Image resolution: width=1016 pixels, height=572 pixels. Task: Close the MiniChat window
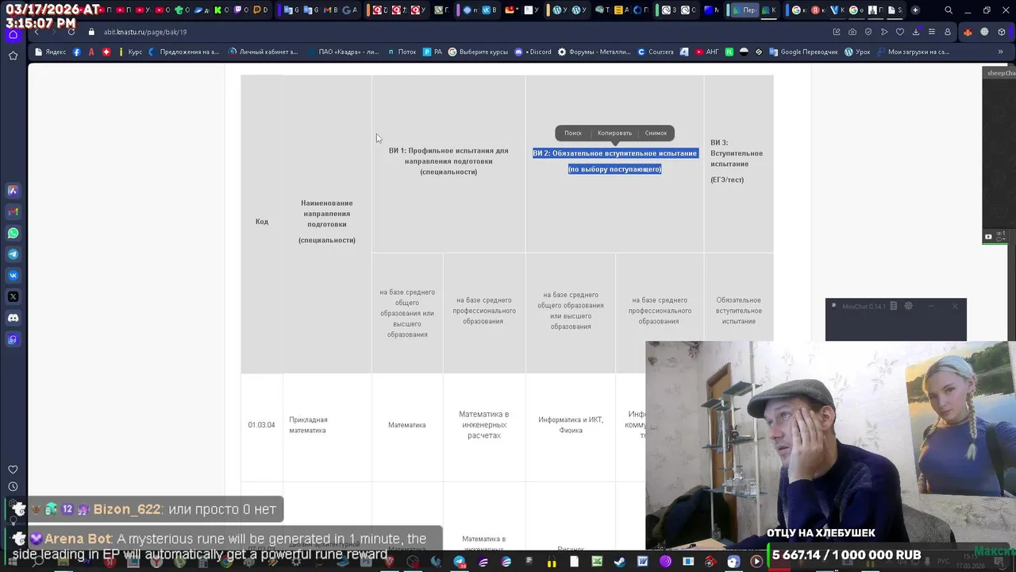point(955,306)
